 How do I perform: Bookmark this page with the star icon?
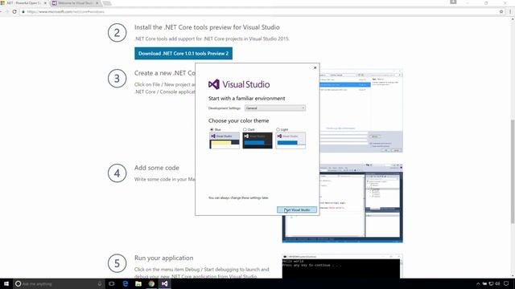click(501, 11)
